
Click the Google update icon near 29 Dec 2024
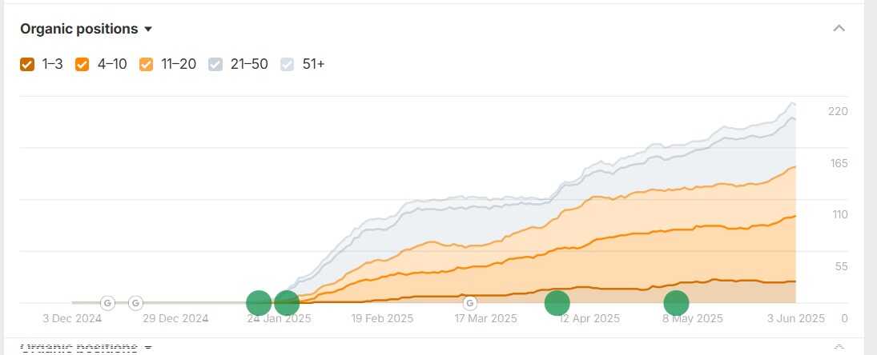135,303
